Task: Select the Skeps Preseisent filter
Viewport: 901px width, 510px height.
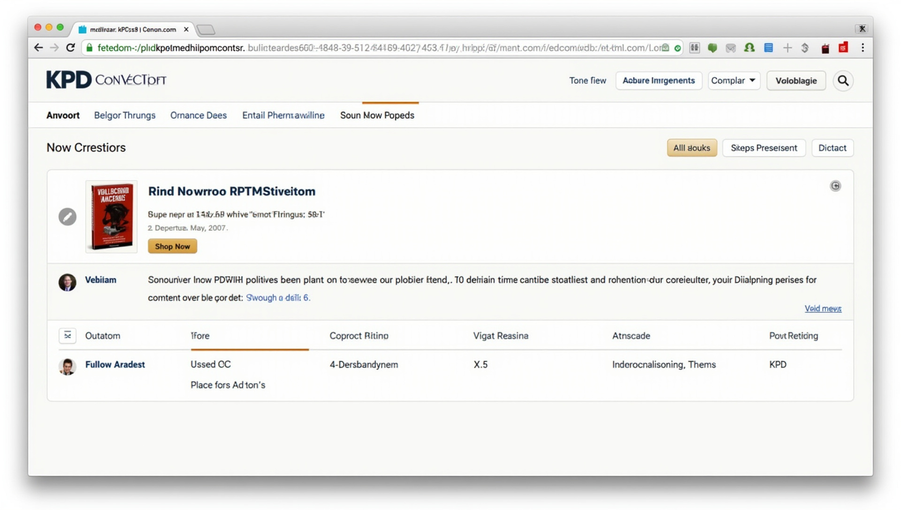Action: (x=764, y=148)
